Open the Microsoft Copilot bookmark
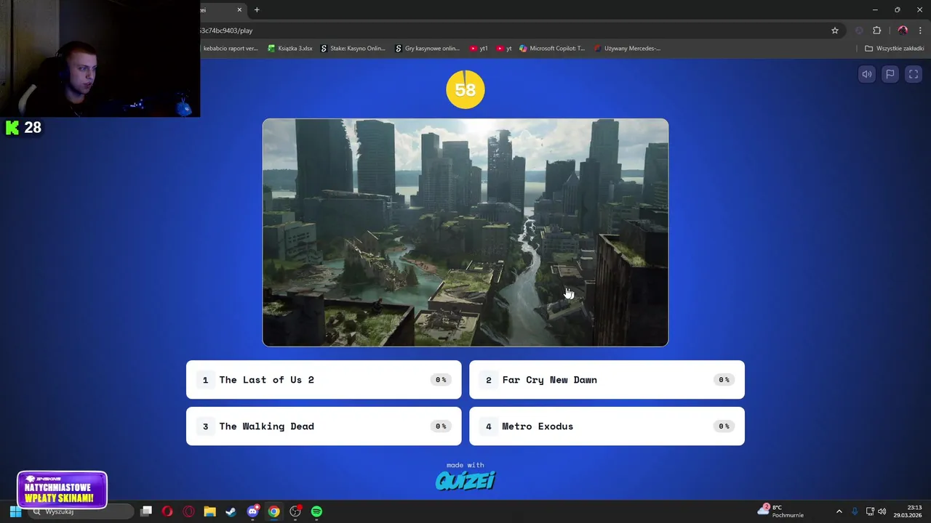931x523 pixels. point(552,49)
